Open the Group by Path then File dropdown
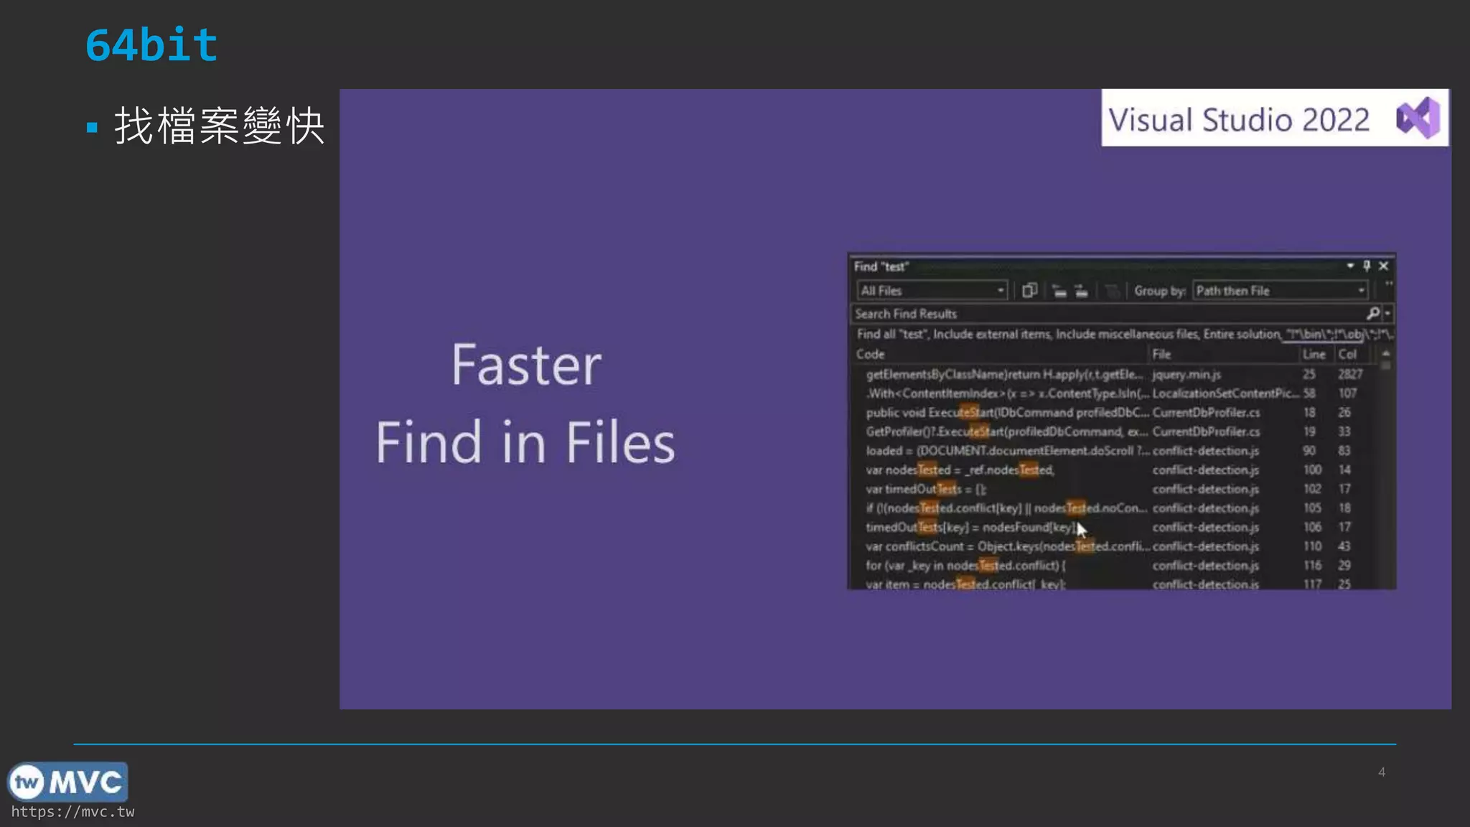1470x827 pixels. pyautogui.click(x=1360, y=291)
